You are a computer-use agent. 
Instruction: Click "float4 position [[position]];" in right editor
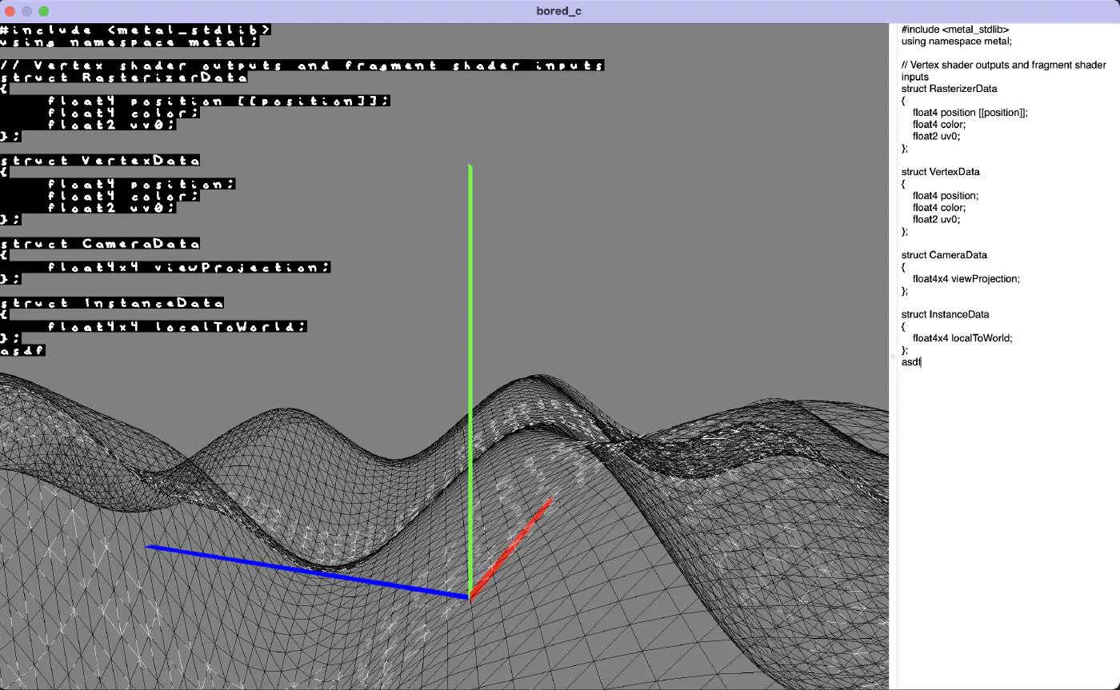click(970, 113)
